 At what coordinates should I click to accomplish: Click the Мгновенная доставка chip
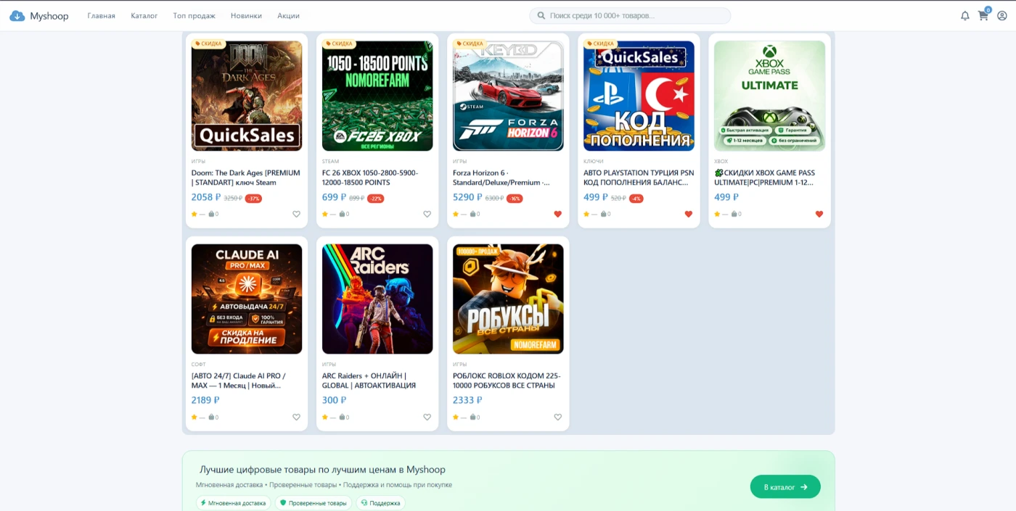click(233, 503)
